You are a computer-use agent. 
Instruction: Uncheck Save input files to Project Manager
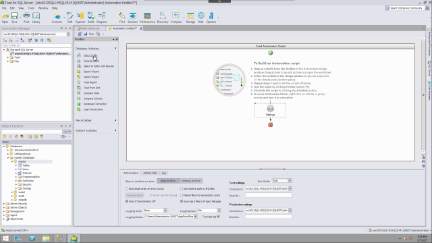click(x=182, y=201)
